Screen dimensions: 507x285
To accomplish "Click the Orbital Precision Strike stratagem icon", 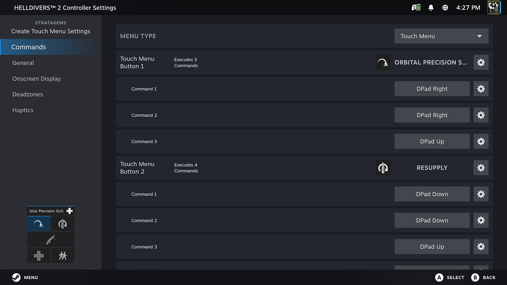I will [383, 62].
